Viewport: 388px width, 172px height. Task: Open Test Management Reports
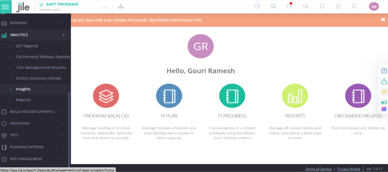point(41,68)
